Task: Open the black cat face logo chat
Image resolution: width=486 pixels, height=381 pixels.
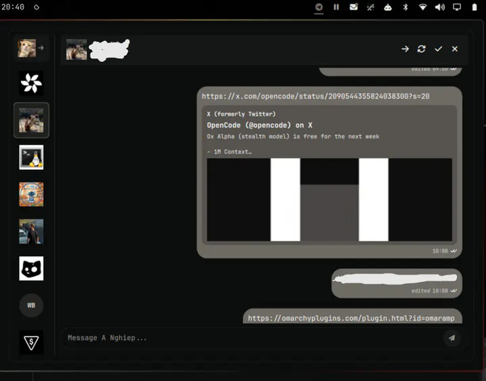Action: (x=31, y=268)
